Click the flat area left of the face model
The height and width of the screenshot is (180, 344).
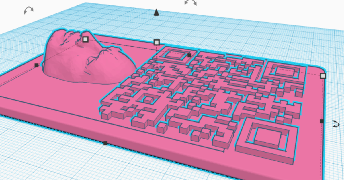click(x=26, y=83)
